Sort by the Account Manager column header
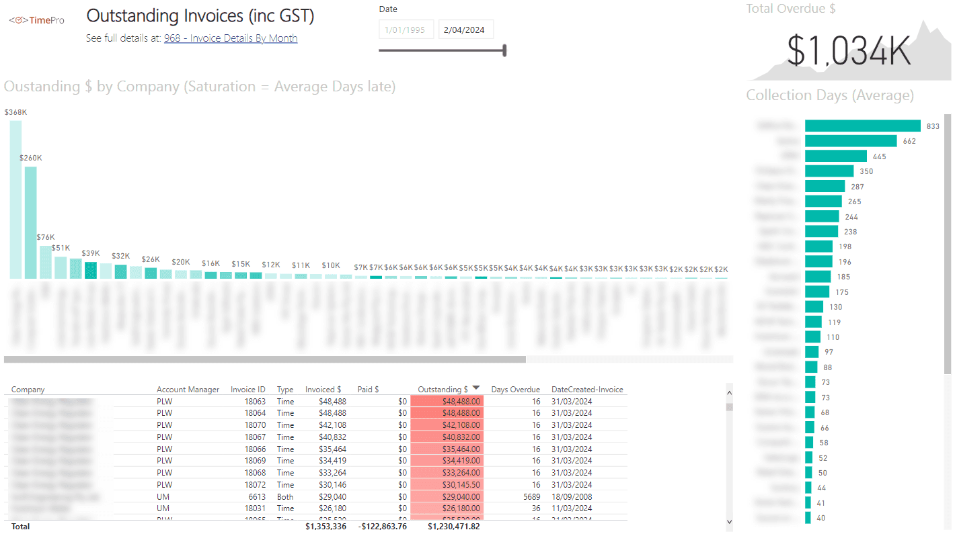This screenshot has width=955, height=534. coord(188,390)
